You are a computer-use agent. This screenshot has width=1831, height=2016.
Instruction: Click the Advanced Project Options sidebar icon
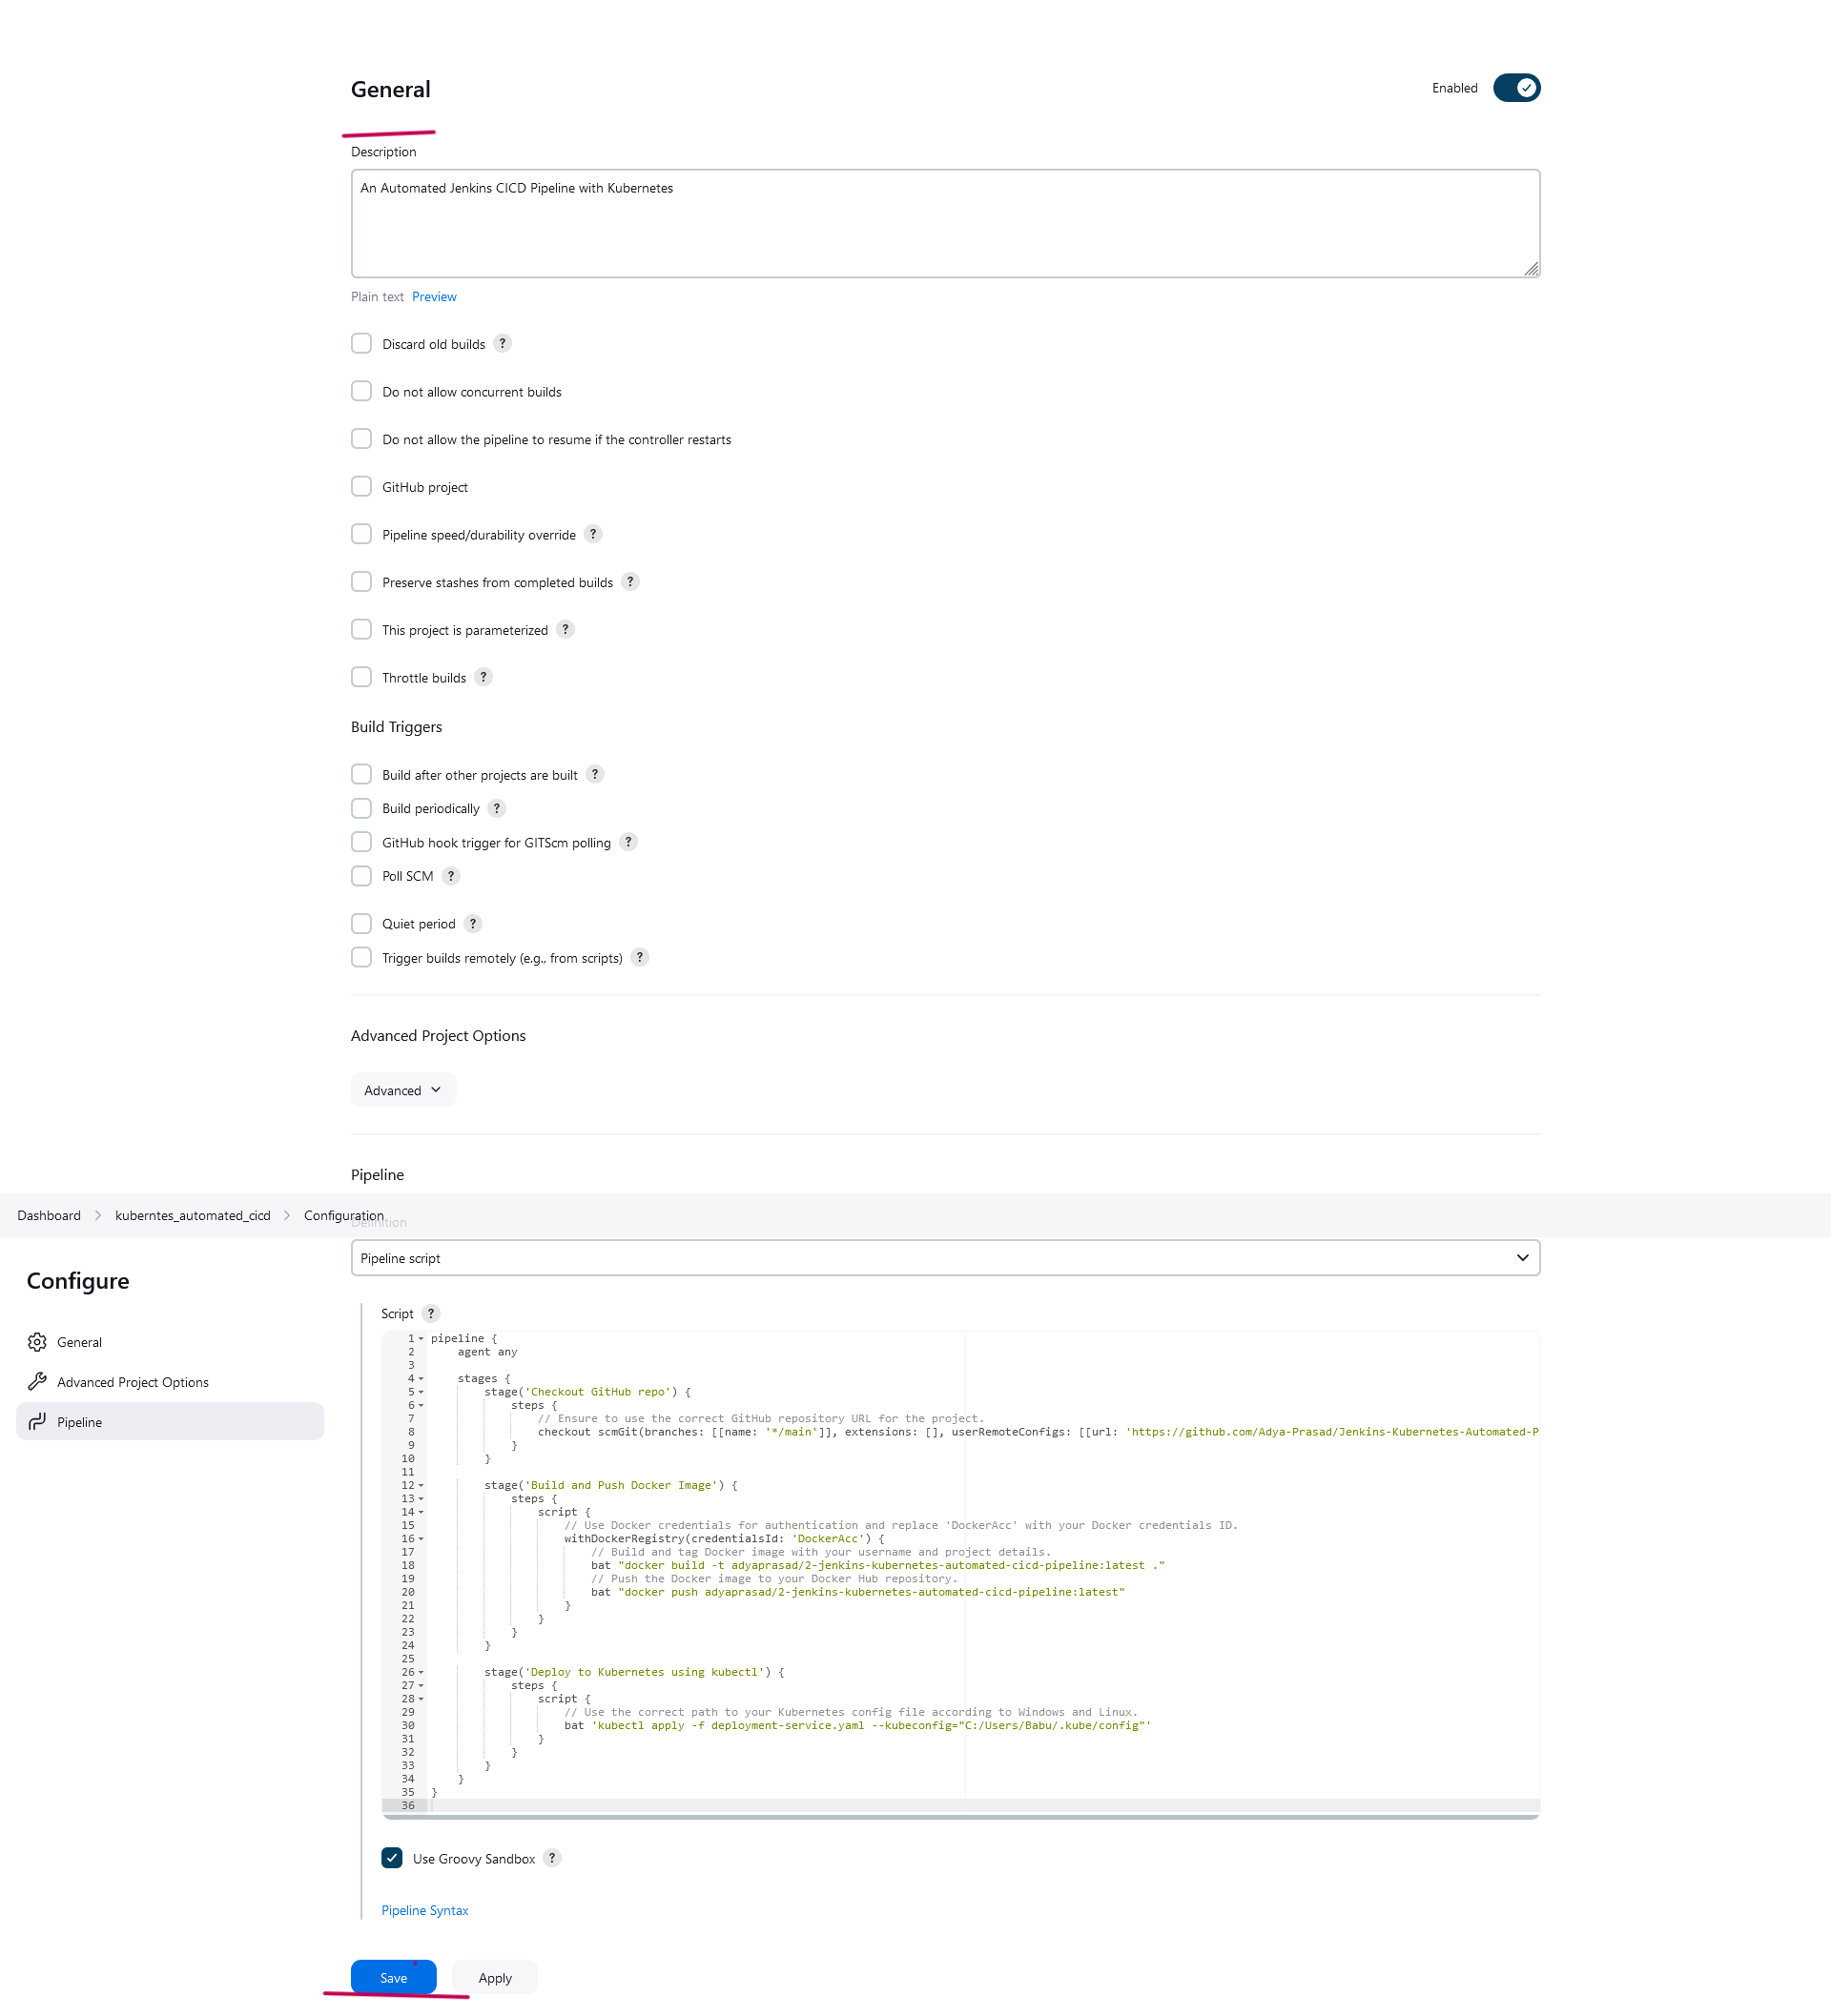37,1382
